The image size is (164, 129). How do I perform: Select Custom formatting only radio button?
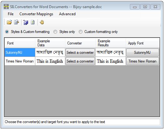(x=80, y=32)
